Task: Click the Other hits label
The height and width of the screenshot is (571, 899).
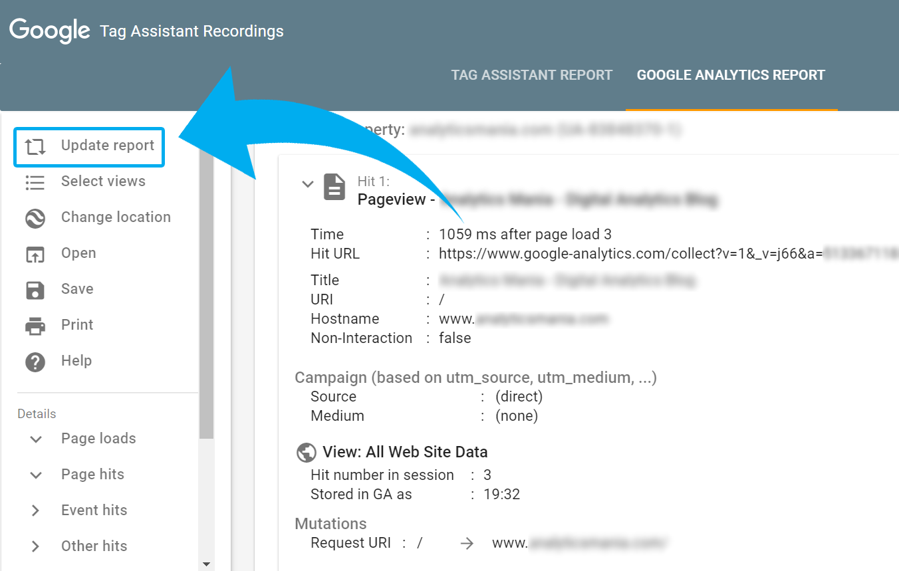Action: pyautogui.click(x=94, y=546)
